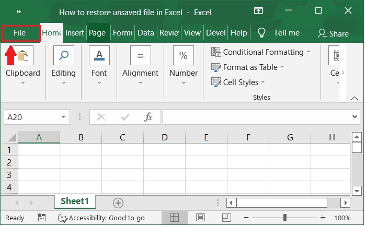Open the Number format percent icon
This screenshot has height=226, width=366.
pyautogui.click(x=184, y=55)
